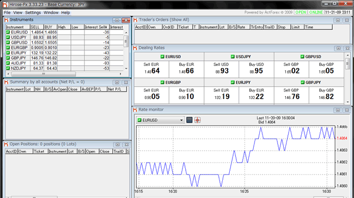Click the Ticket column header in Open Positions
Screen dimensions: 354x198
[x=40, y=152]
